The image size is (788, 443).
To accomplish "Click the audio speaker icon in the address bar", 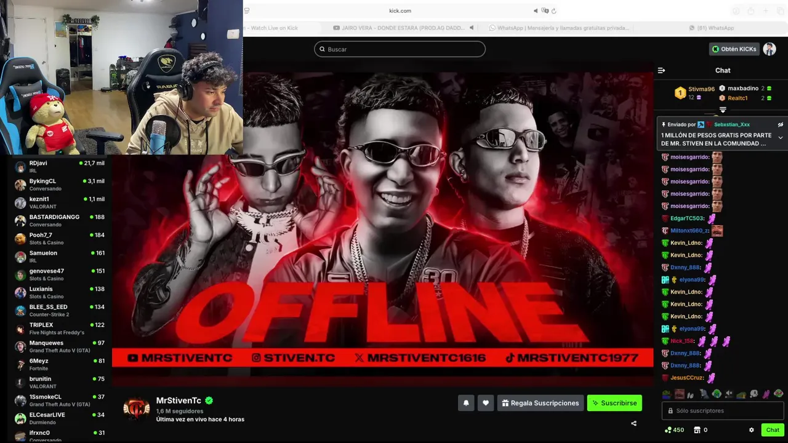I will [x=535, y=10].
